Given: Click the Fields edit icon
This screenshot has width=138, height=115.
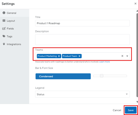Looking at the screenshot, I should tap(4, 29).
